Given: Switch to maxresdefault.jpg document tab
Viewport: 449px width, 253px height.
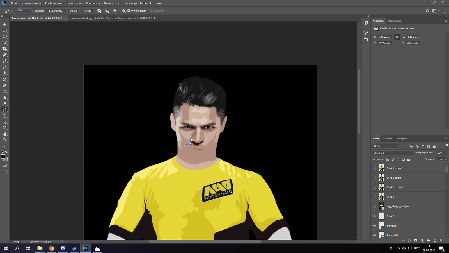Looking at the screenshot, I should click(111, 18).
